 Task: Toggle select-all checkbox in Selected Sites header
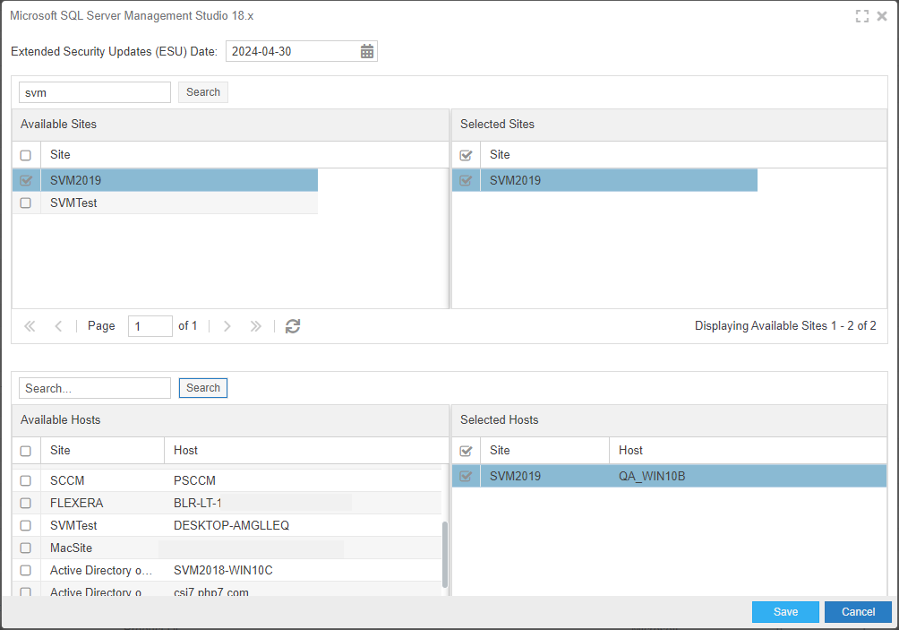467,156
